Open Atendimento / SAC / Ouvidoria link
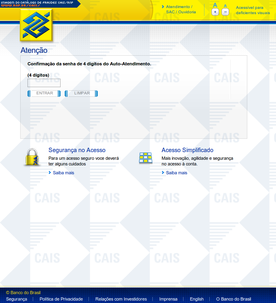276x303 pixels. (181, 9)
